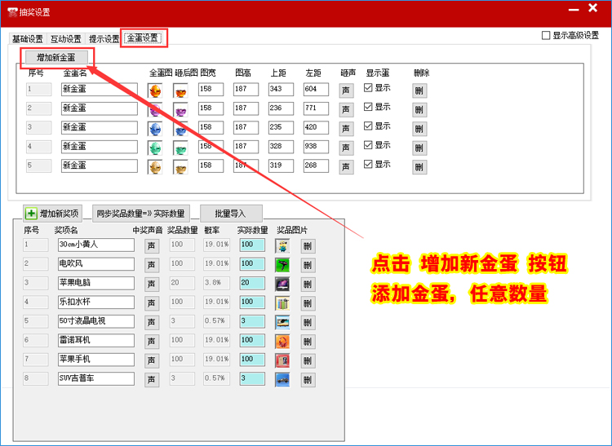The image size is (612, 446).
Task: Switch to 提示设置 tab
Action: click(x=104, y=39)
